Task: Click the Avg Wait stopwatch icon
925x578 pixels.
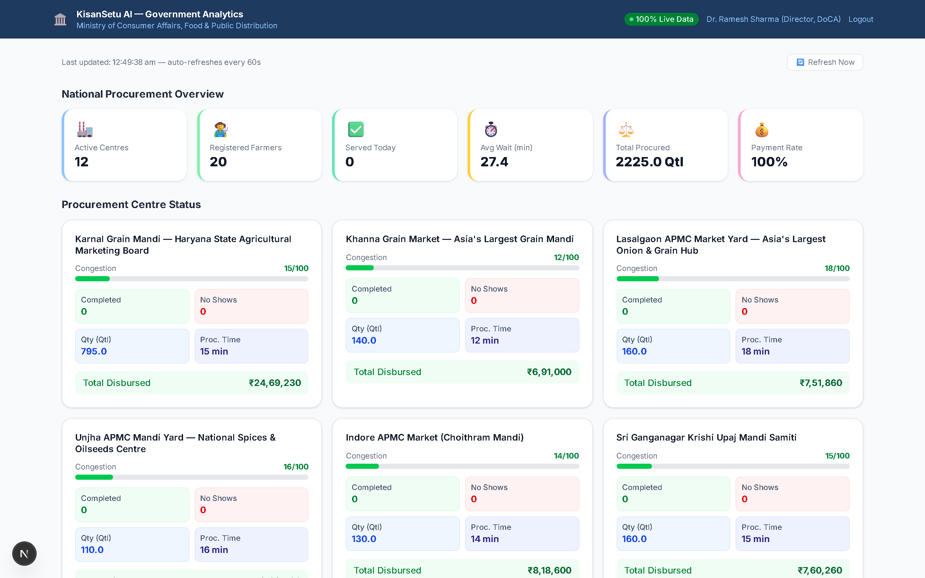Action: [x=491, y=130]
